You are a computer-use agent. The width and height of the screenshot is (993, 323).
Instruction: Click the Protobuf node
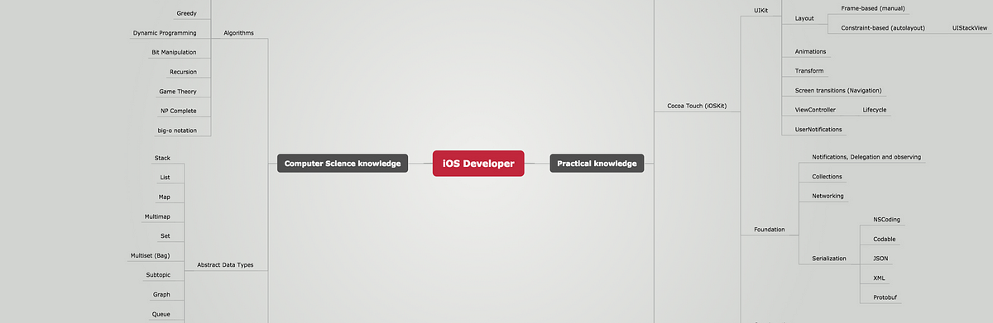[885, 297]
